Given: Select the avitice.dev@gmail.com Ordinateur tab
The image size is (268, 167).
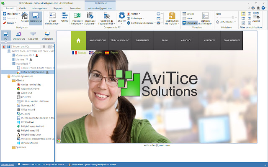Looking at the screenshot, I should click(x=100, y=8).
